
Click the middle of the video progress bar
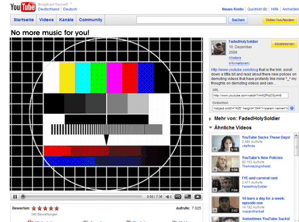click(82, 197)
